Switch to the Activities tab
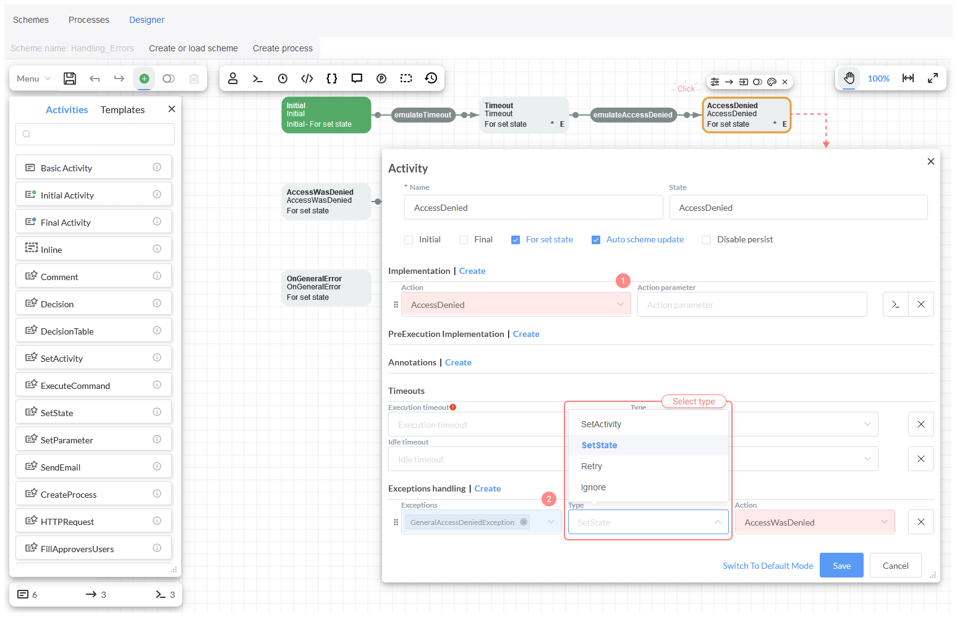957x622 pixels. (x=67, y=109)
